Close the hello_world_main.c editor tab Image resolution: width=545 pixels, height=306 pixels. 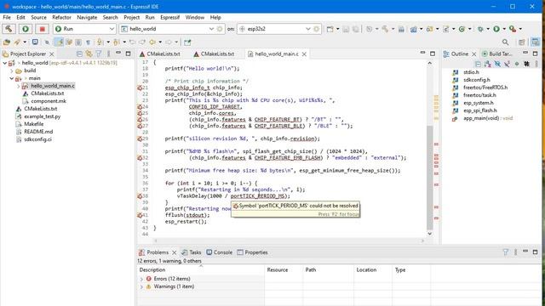pyautogui.click(x=304, y=54)
